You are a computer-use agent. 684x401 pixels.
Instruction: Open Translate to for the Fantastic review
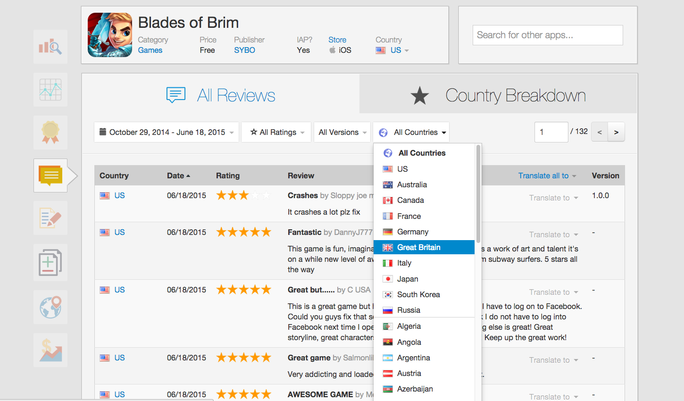pos(553,234)
